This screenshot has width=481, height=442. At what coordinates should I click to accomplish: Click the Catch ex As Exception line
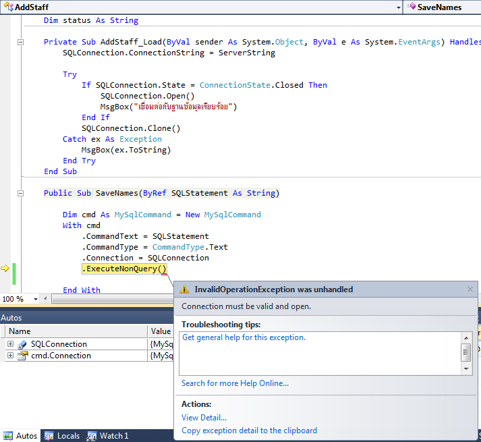click(112, 140)
